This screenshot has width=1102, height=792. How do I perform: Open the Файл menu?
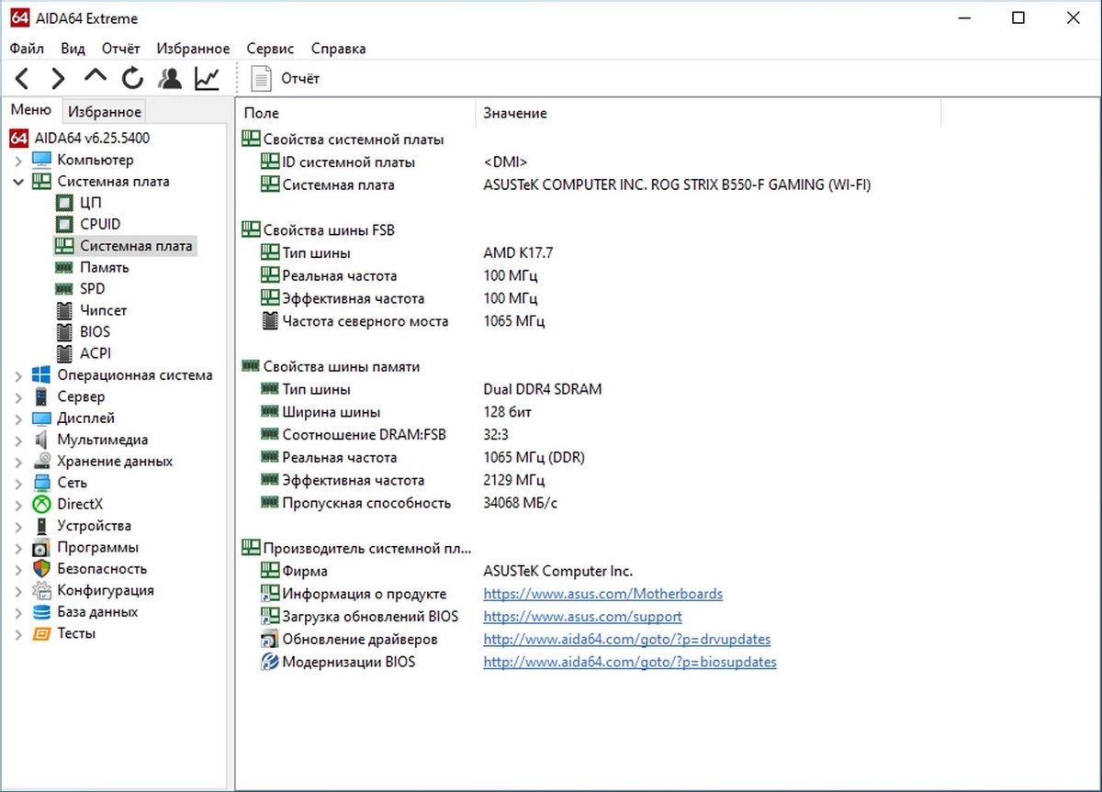tap(27, 49)
